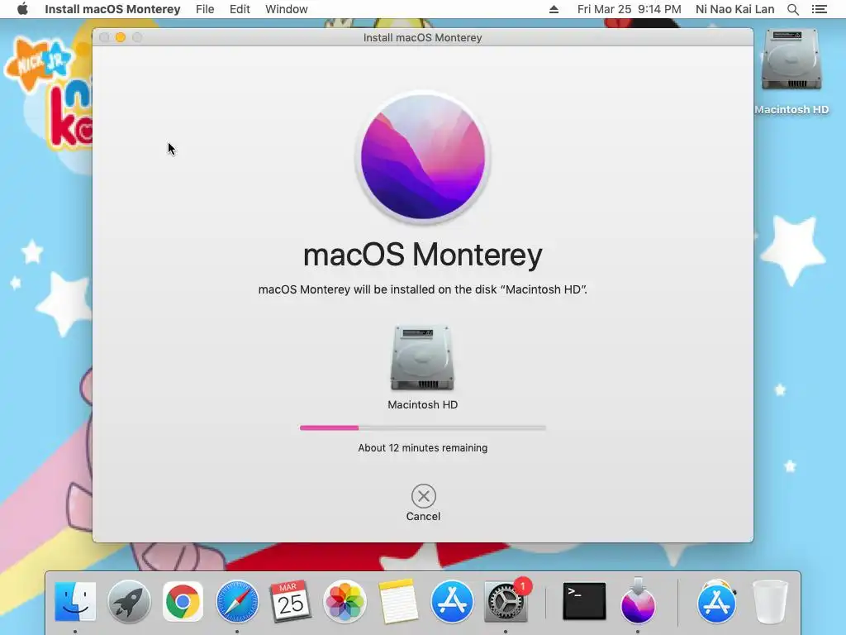
Task: Select Macintosh HD desktop drive icon
Action: pyautogui.click(x=791, y=60)
